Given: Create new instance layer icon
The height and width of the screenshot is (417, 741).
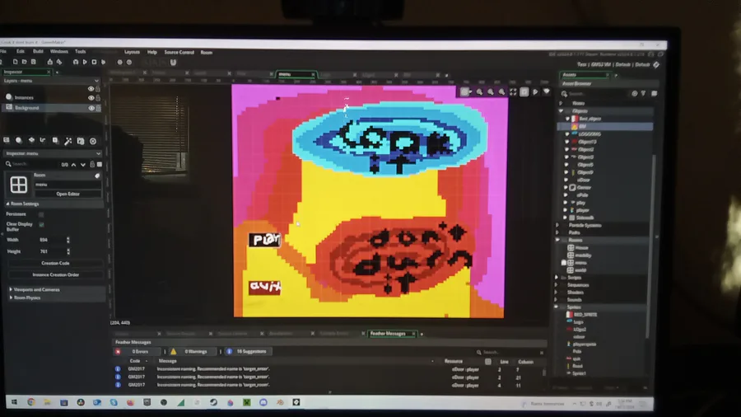Looking at the screenshot, I should click(x=19, y=140).
